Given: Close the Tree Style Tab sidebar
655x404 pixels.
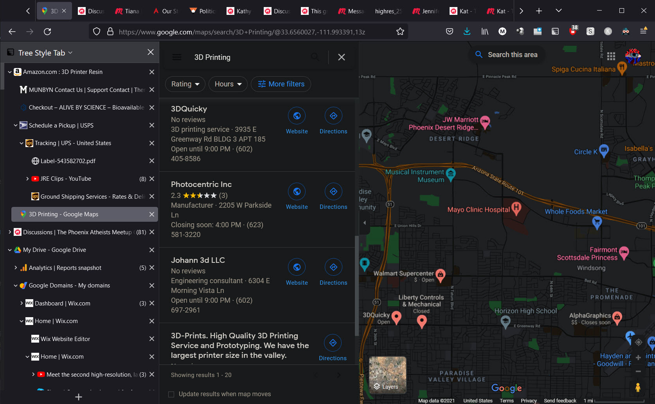Looking at the screenshot, I should [151, 52].
